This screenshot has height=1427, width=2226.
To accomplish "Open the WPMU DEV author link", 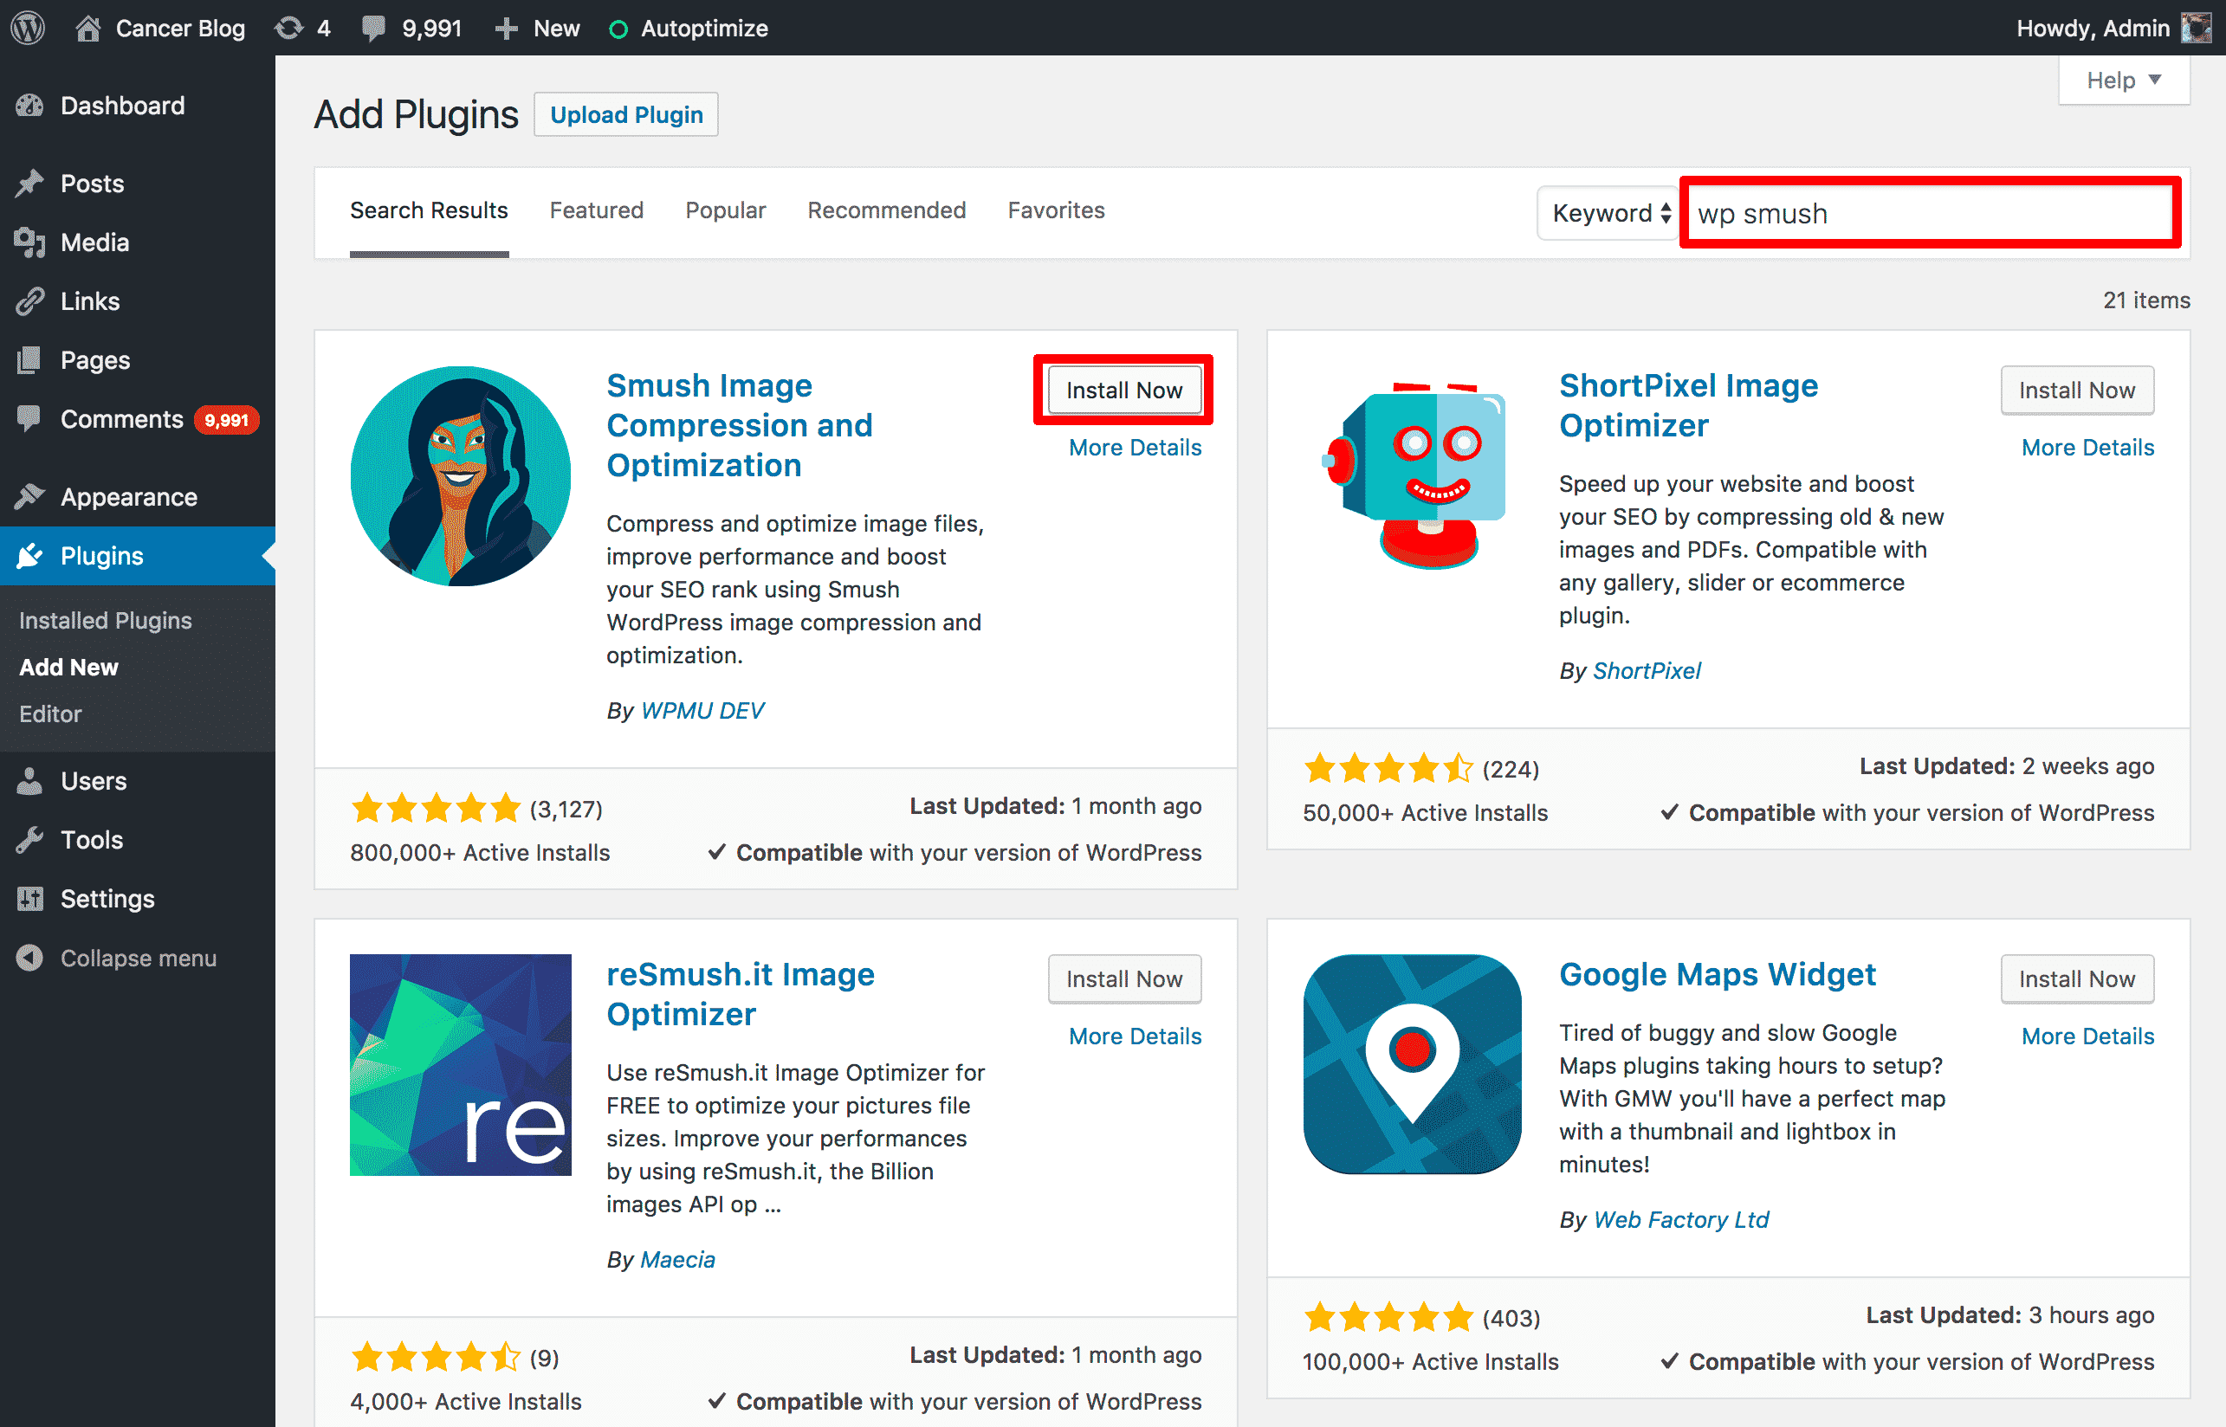I will point(702,711).
